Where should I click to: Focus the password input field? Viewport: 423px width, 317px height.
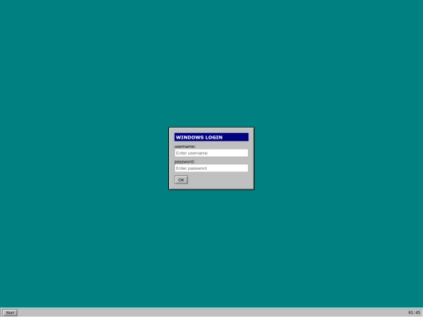[x=211, y=168]
